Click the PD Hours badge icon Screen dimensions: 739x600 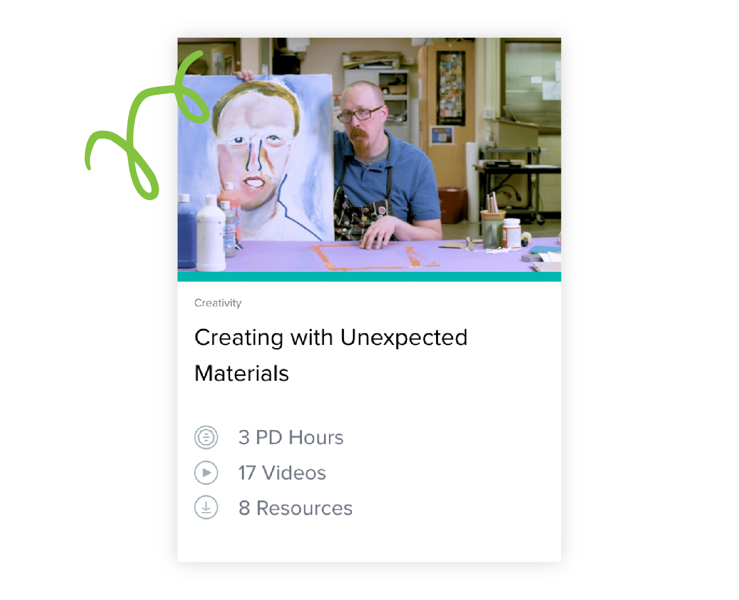tap(206, 437)
